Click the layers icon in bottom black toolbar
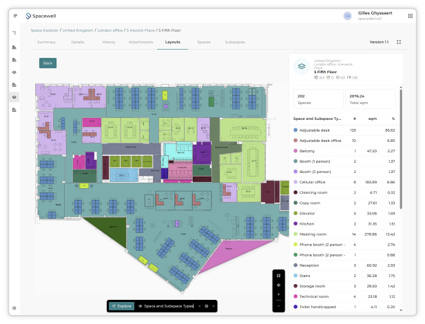The width and height of the screenshot is (425, 324). coord(207,306)
